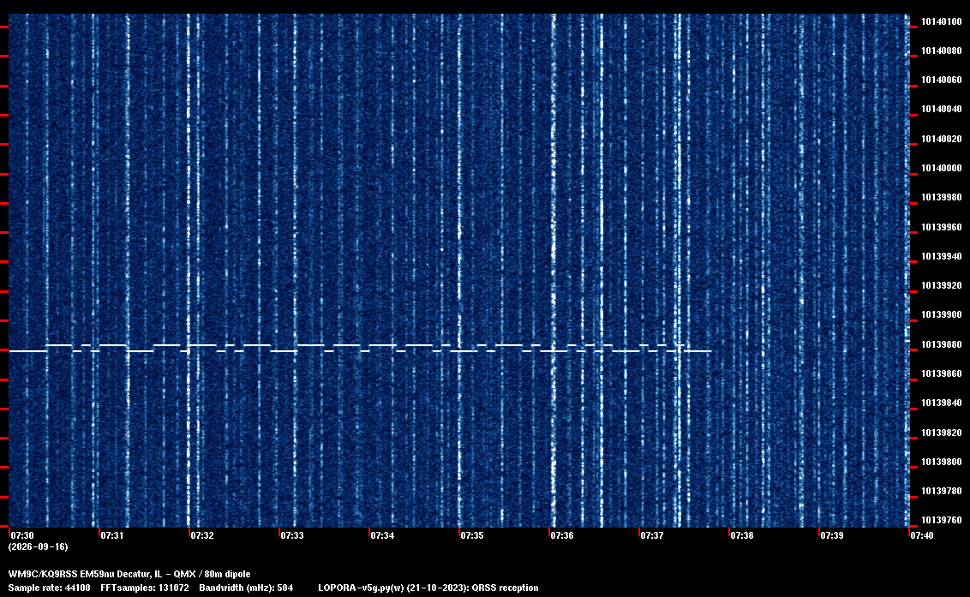Click the 07:37 time axis label
Image resolution: width=970 pixels, height=597 pixels.
coord(652,535)
